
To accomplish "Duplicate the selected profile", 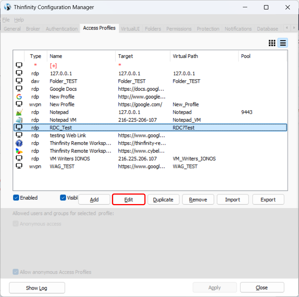I will point(163,200).
